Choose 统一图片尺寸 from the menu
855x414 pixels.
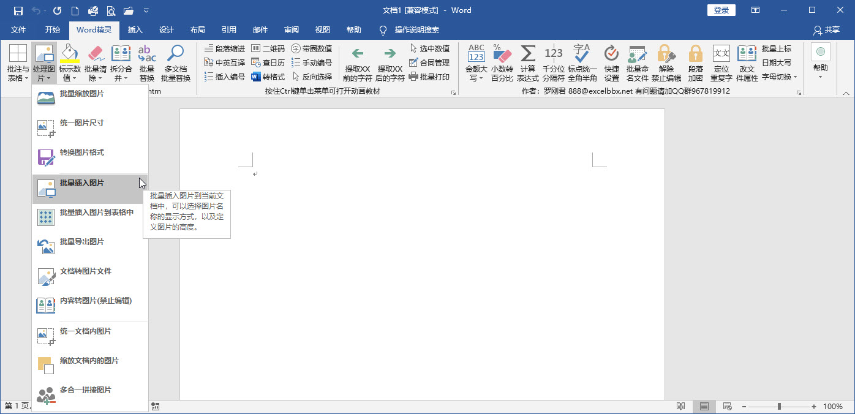point(90,128)
